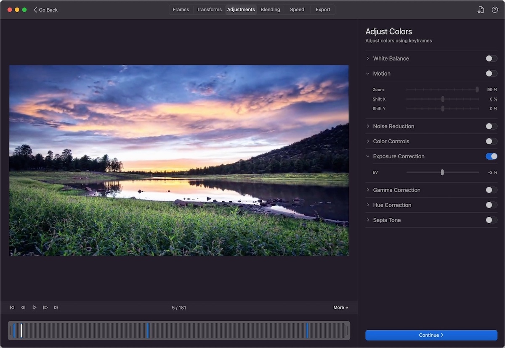Select the Adjustments tab
Screen dimensions: 505x348
(241, 10)
